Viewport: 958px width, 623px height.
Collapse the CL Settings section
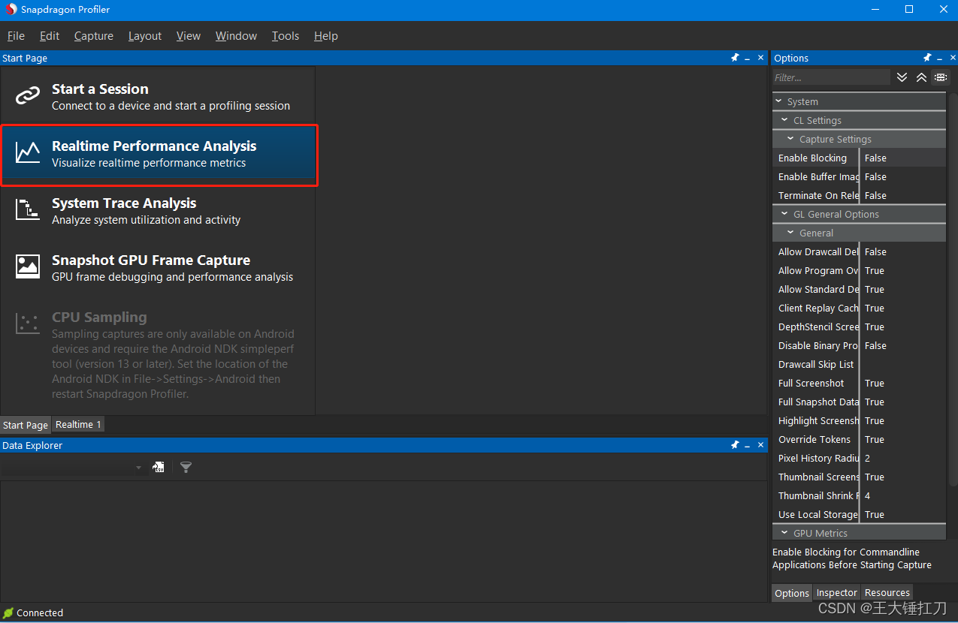pos(784,120)
